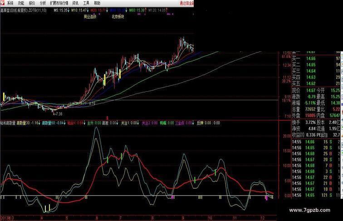This screenshot has height=221, width=343.
Task: Select the M120 moving average indicator label
Action: (x=157, y=10)
